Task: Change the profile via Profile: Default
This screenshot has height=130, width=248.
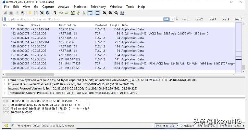Action: 232,126
